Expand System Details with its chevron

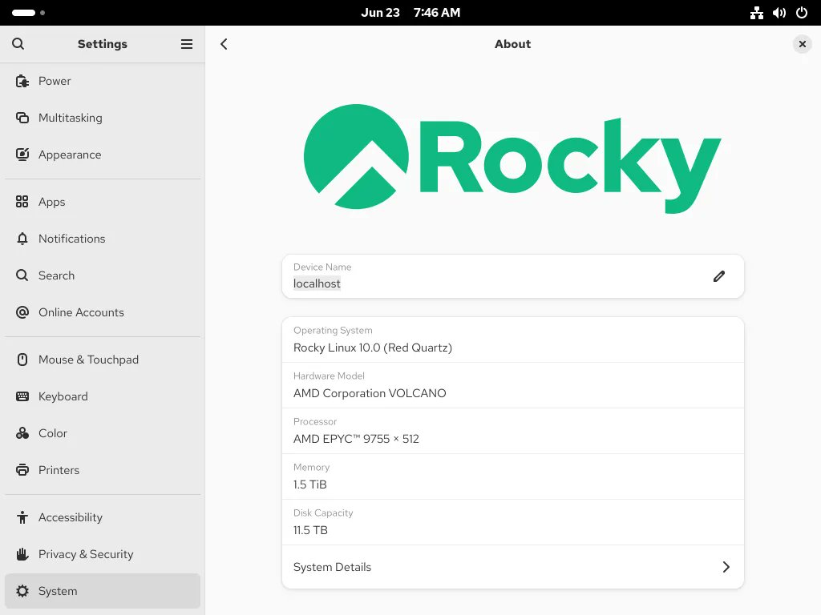726,567
